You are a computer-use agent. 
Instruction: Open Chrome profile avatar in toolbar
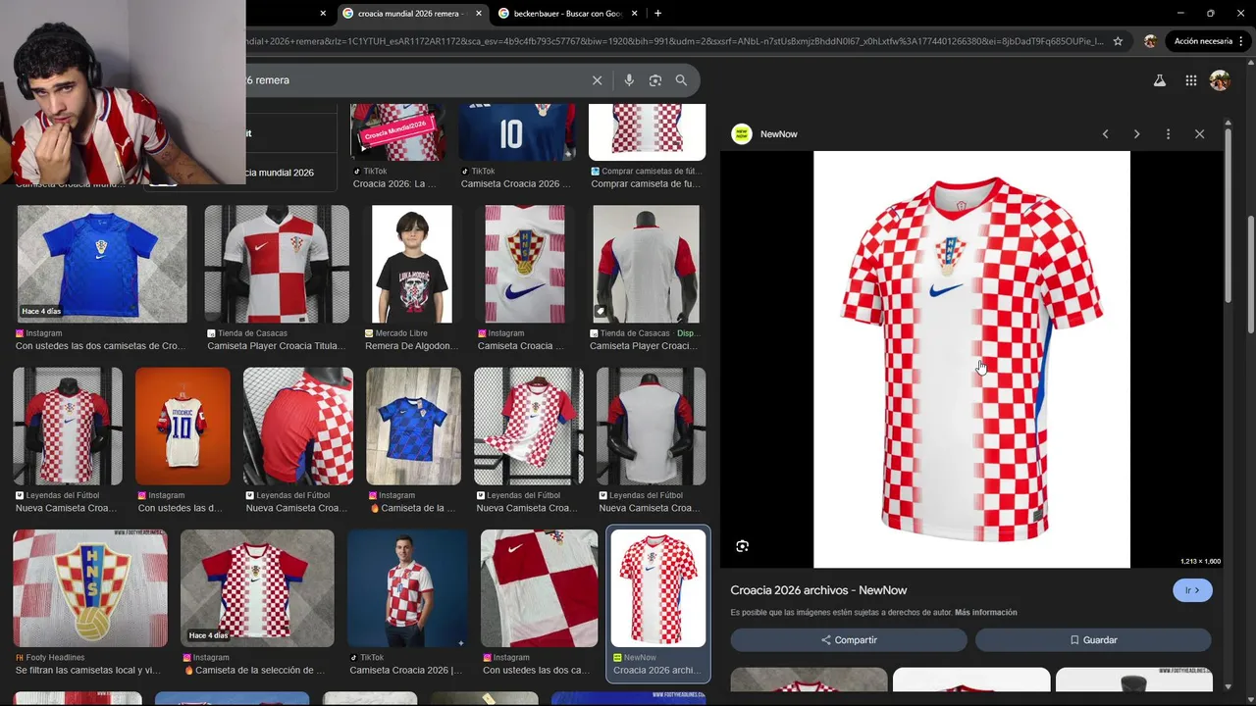pyautogui.click(x=1150, y=41)
